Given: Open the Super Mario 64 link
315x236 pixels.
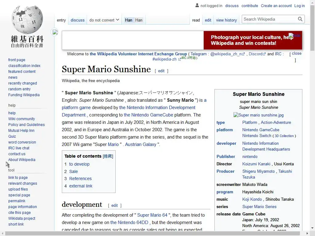Looking at the screenshot, I should point(152,215).
